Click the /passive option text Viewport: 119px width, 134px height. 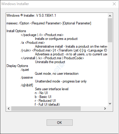(27, 77)
